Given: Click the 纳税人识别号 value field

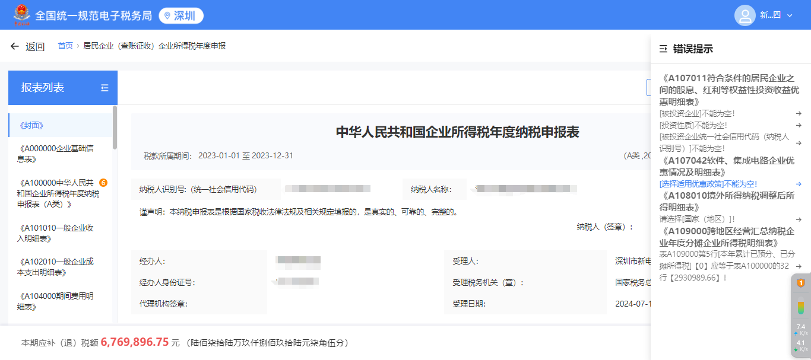Looking at the screenshot, I should 328,189.
